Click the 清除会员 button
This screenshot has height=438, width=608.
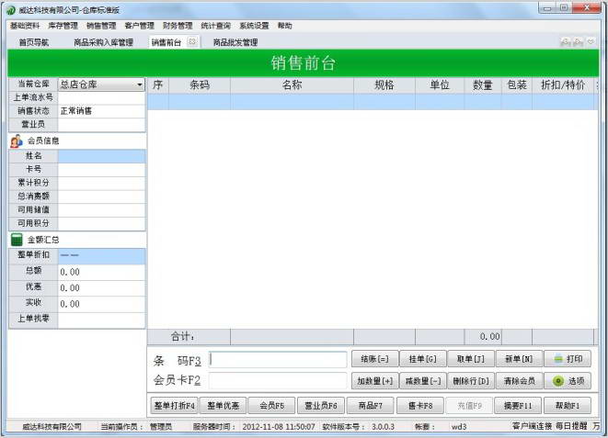click(519, 381)
